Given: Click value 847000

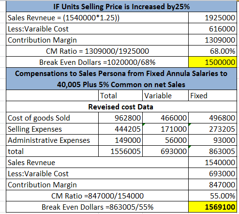Looking at the screenshot, I should pyautogui.click(x=212, y=184).
